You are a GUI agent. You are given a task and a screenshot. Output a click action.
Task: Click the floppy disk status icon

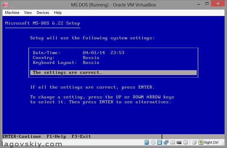tap(159, 142)
